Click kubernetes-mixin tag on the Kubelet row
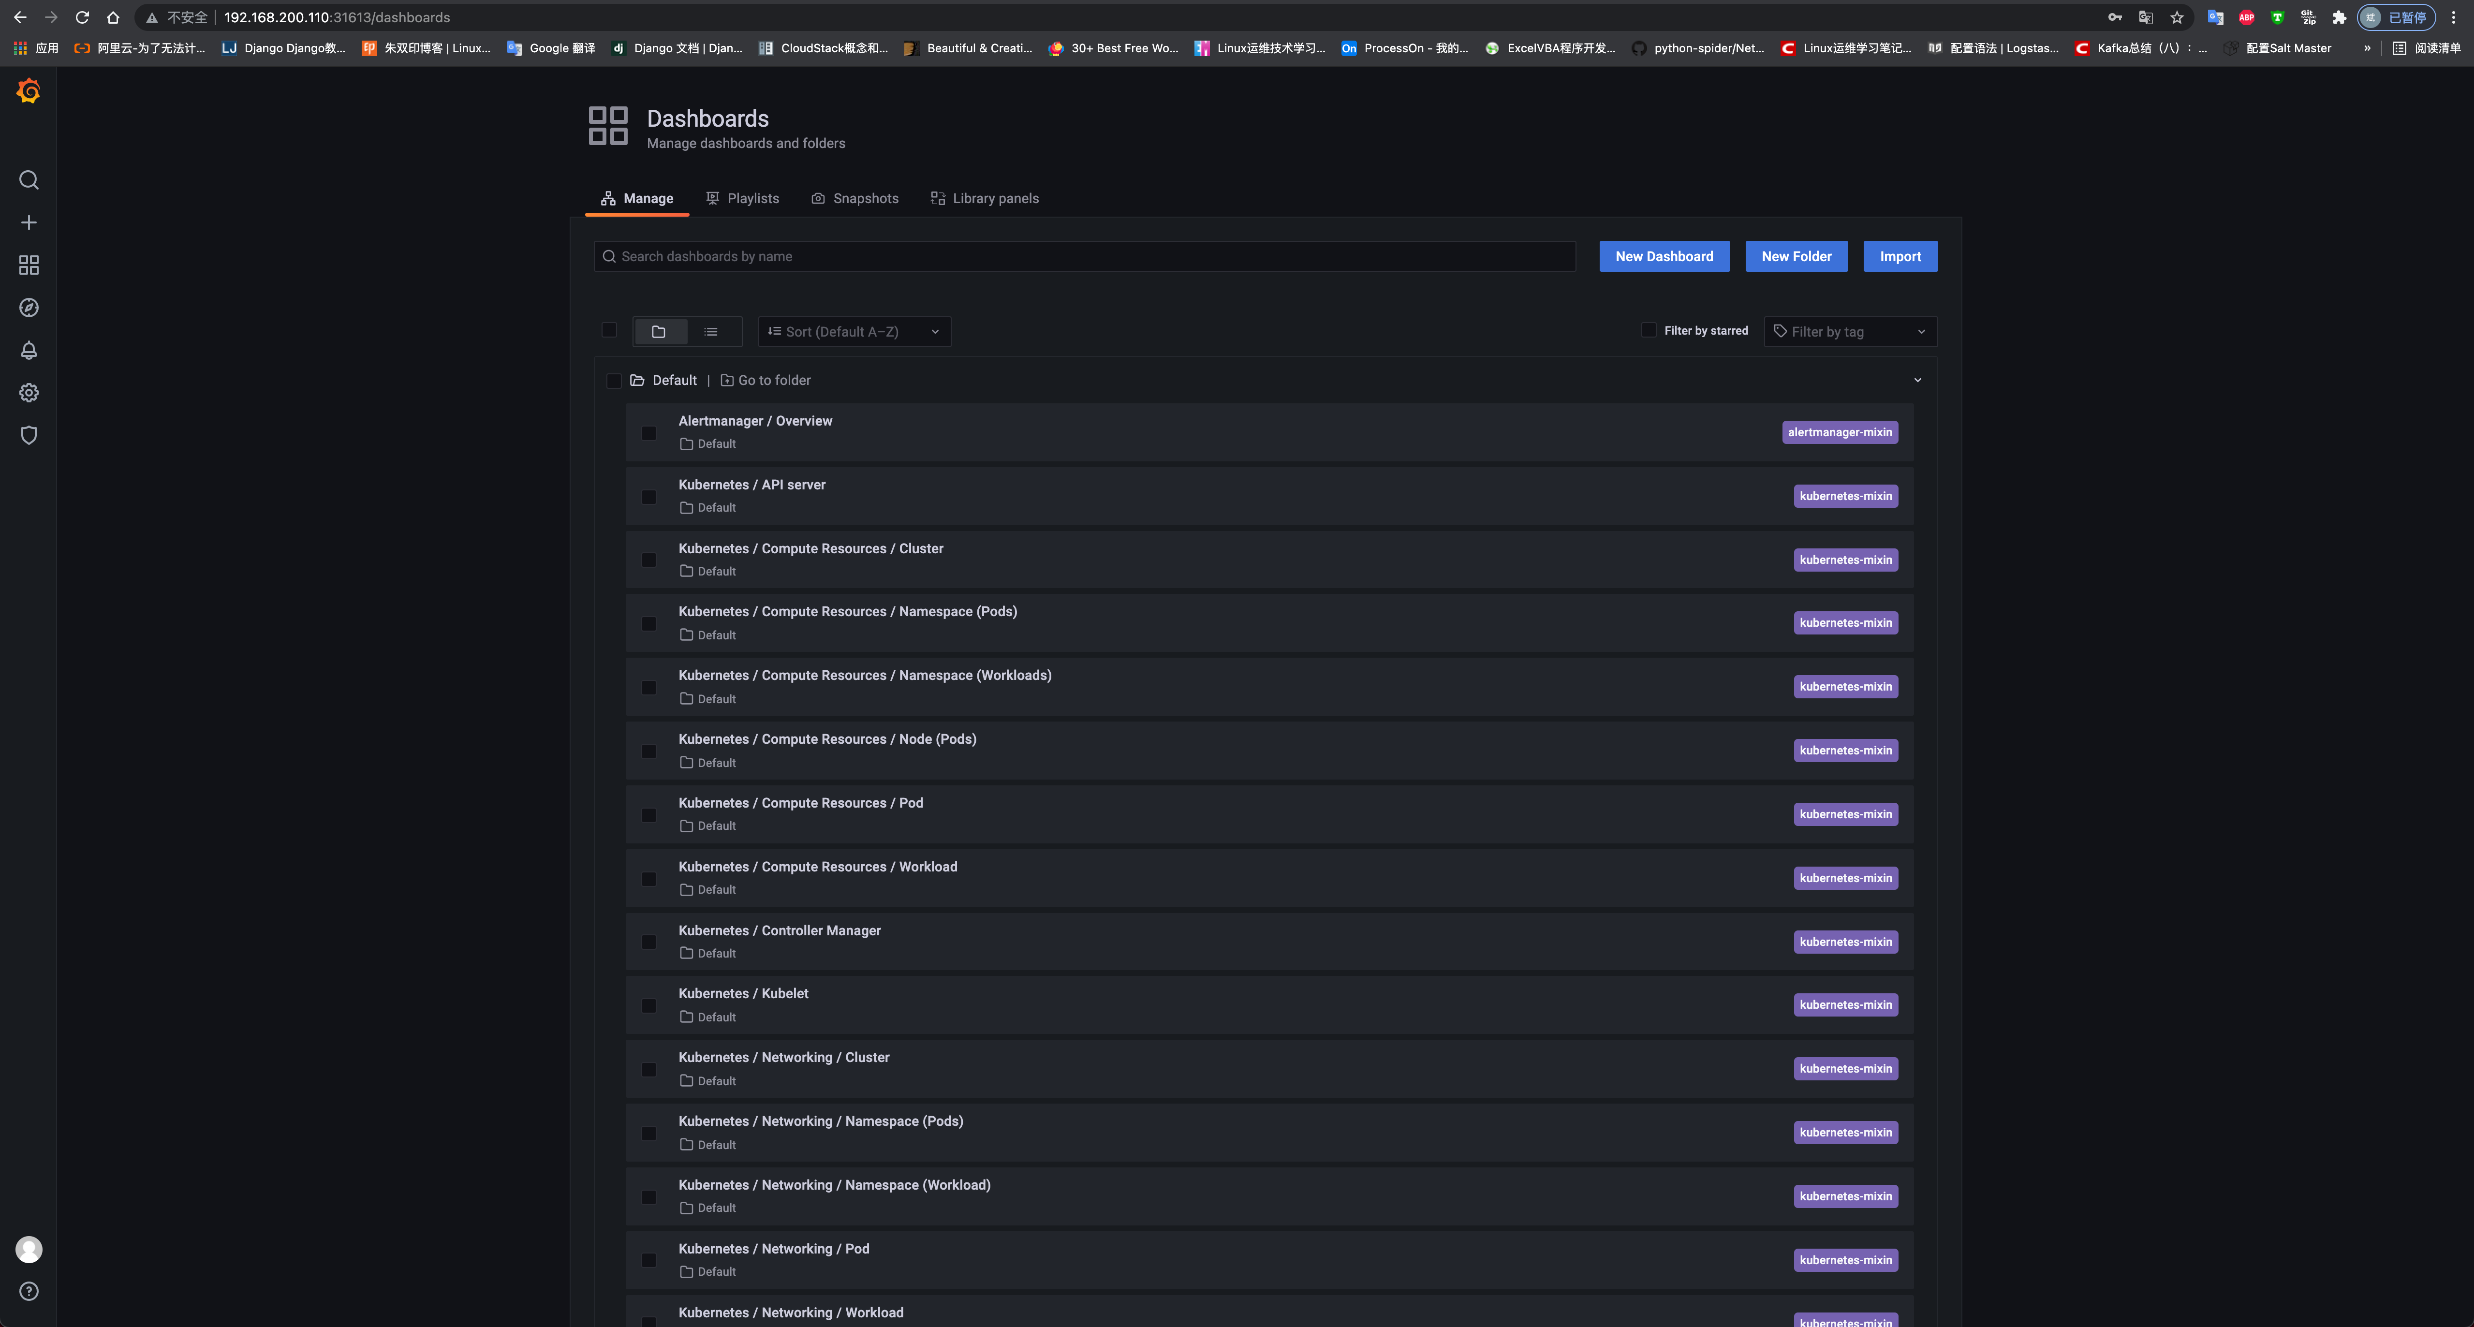2474x1327 pixels. pyautogui.click(x=1845, y=1005)
